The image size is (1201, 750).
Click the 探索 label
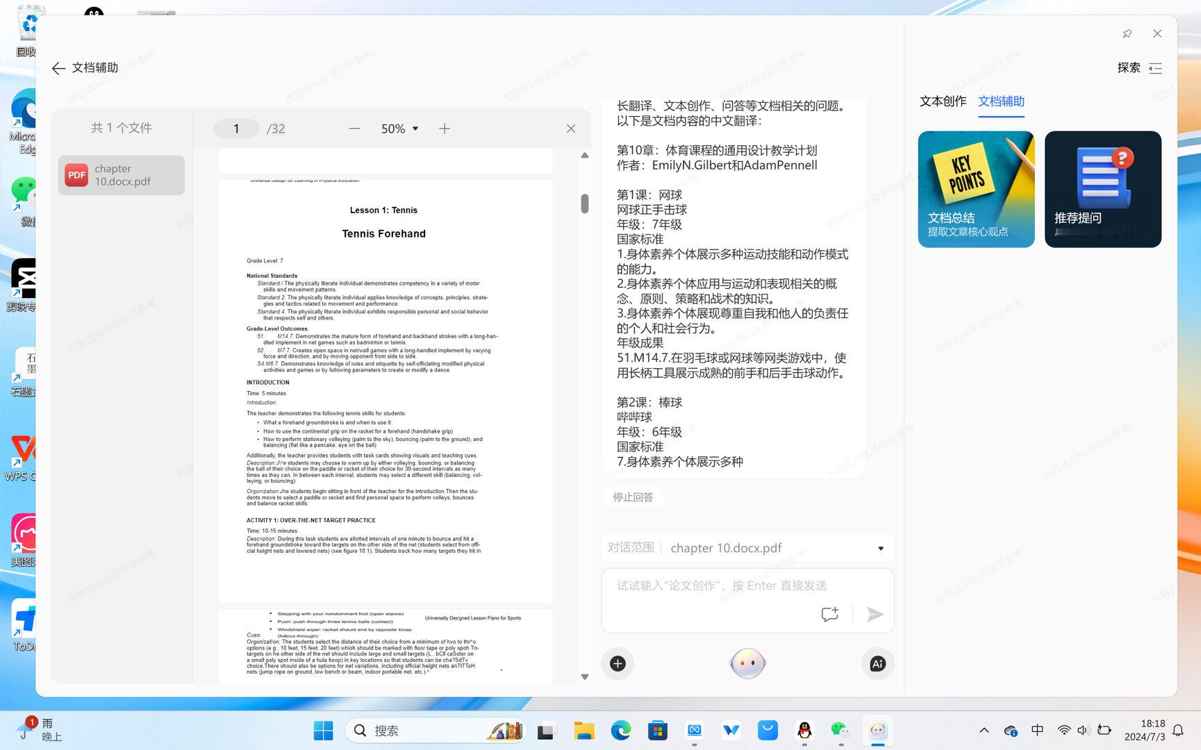coord(1129,68)
